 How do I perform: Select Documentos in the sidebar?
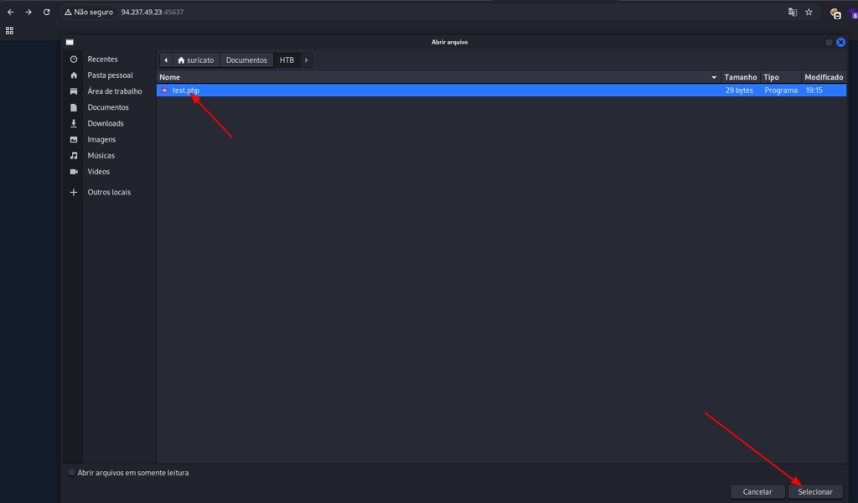coord(107,107)
